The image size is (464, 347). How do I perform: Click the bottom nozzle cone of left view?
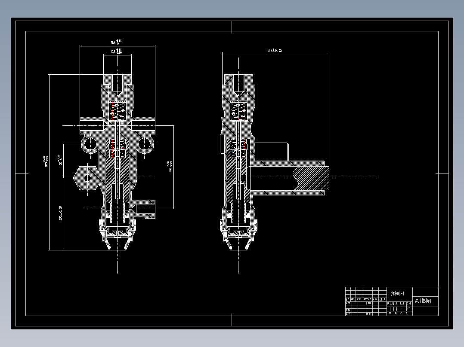coord(117,245)
